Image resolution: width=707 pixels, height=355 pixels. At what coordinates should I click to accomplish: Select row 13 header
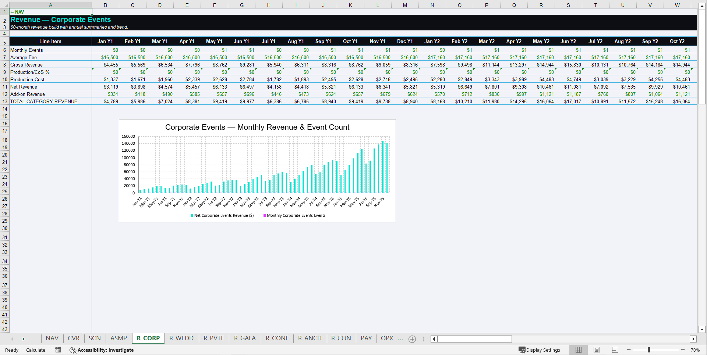pos(4,101)
